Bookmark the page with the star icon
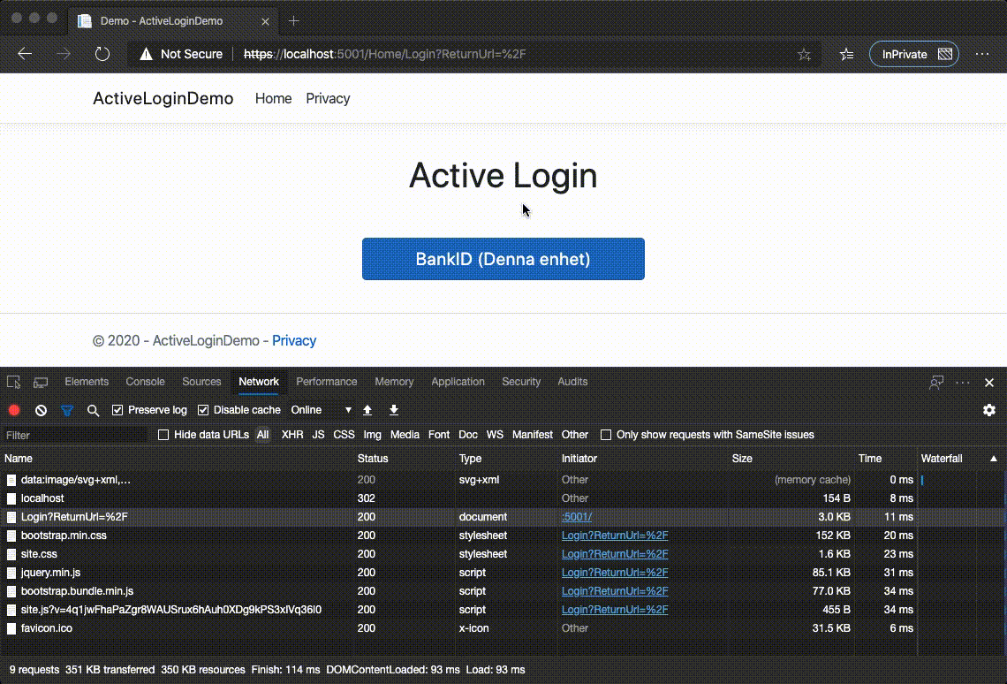 (804, 55)
